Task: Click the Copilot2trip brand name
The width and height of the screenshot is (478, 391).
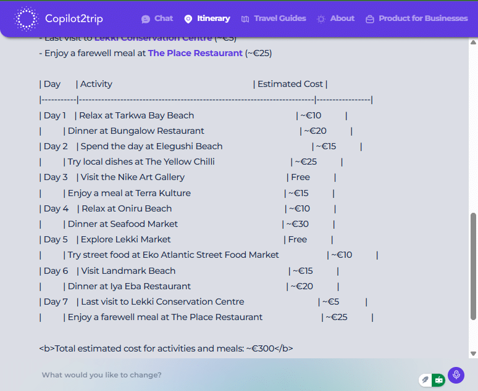Action: [x=74, y=19]
